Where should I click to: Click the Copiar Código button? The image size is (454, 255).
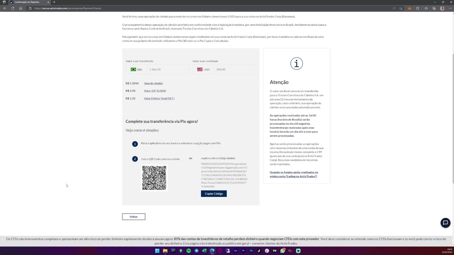[x=214, y=194]
